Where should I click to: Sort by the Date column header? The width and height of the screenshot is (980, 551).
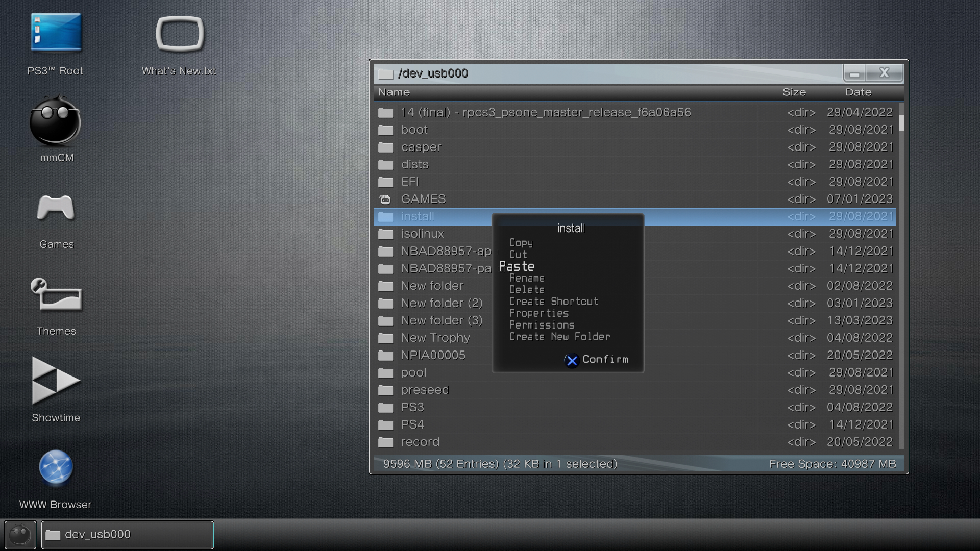tap(858, 92)
